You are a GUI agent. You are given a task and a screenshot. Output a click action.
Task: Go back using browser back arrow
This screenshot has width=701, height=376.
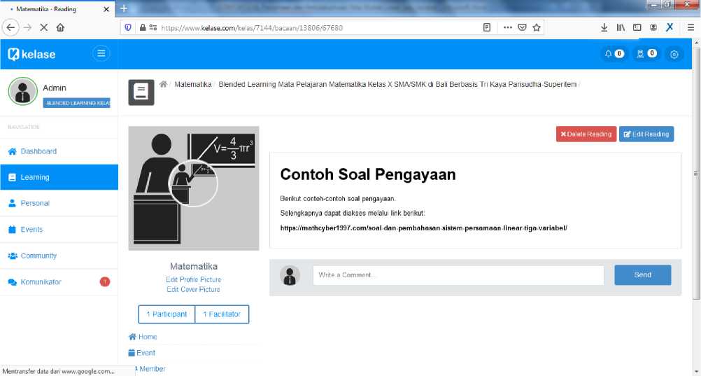(x=10, y=28)
